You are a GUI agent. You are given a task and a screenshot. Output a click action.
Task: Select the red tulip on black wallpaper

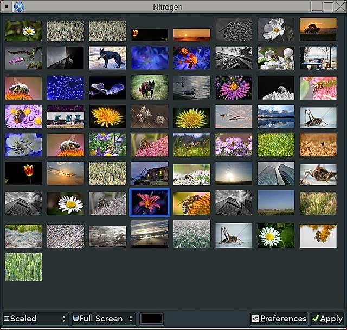(23, 174)
